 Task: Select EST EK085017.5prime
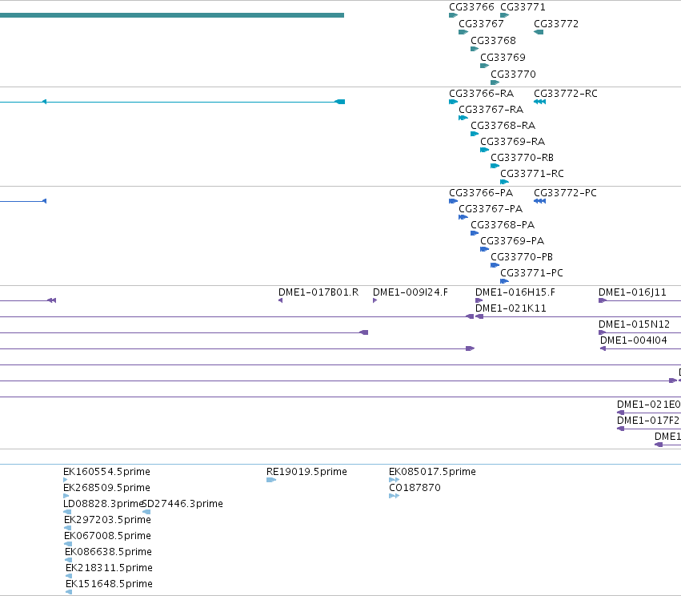[x=432, y=472]
